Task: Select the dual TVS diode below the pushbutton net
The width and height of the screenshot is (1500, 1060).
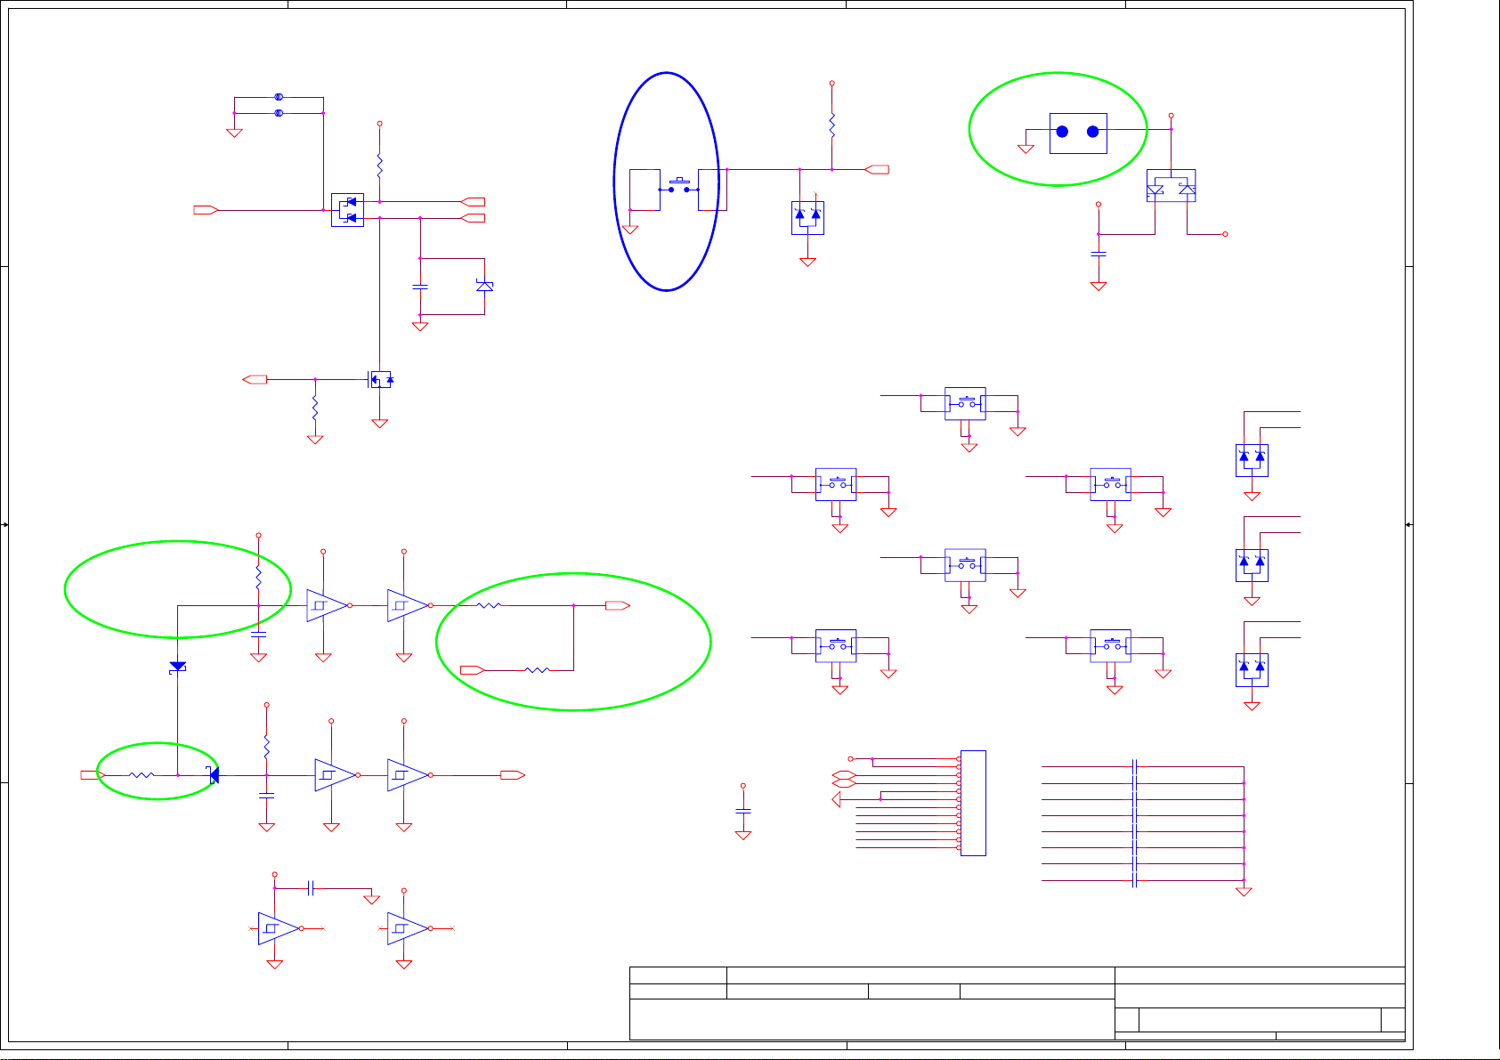Action: tap(807, 218)
